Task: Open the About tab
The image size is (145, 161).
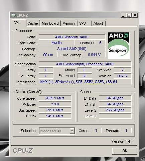Action: coord(98,23)
